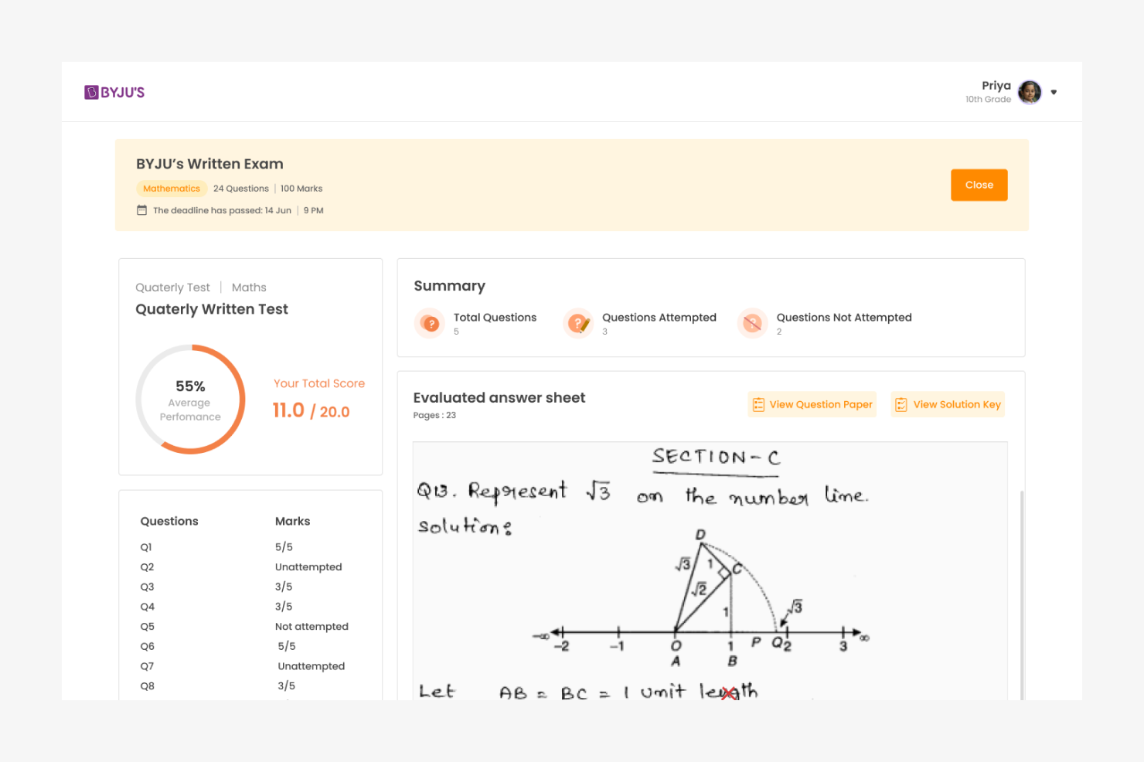
Task: Click the Questions Attempted pencil icon
Action: click(x=579, y=324)
